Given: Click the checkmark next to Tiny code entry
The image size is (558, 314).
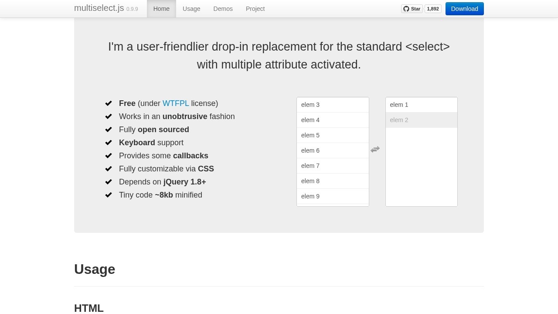Looking at the screenshot, I should coord(109,195).
